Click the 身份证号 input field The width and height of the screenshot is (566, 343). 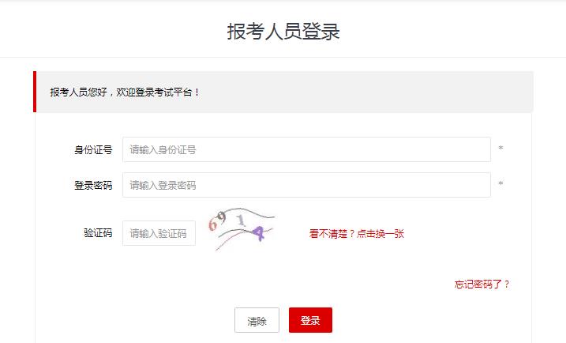pos(306,149)
